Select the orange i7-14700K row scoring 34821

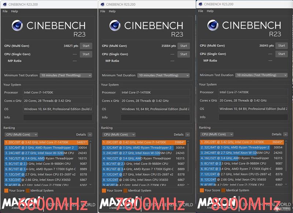[46, 142]
